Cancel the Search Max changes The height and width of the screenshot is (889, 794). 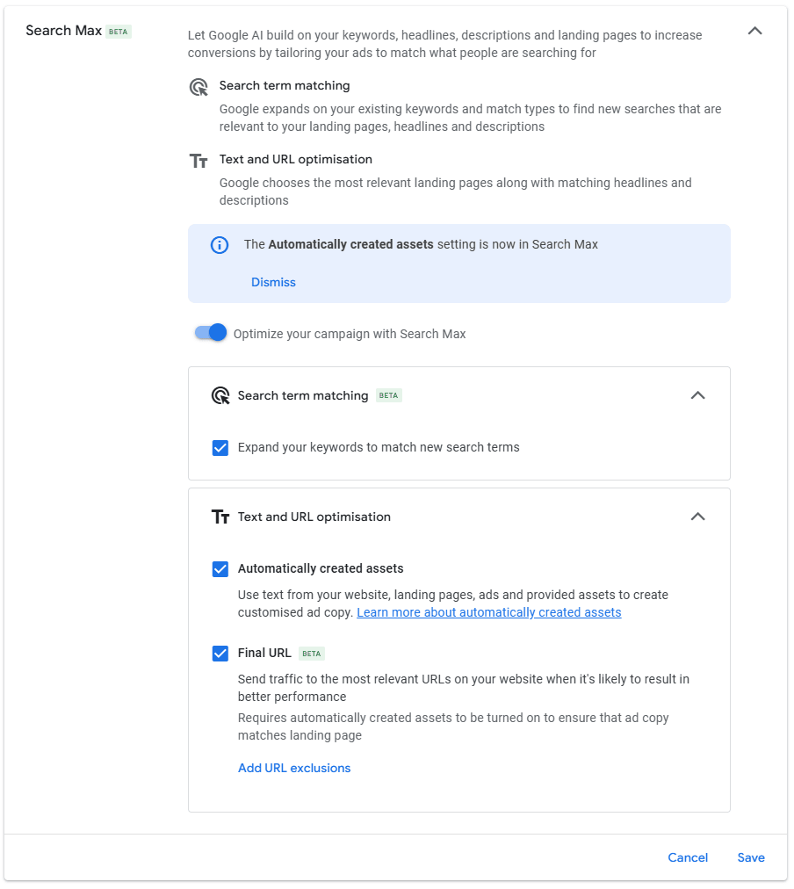coord(688,857)
